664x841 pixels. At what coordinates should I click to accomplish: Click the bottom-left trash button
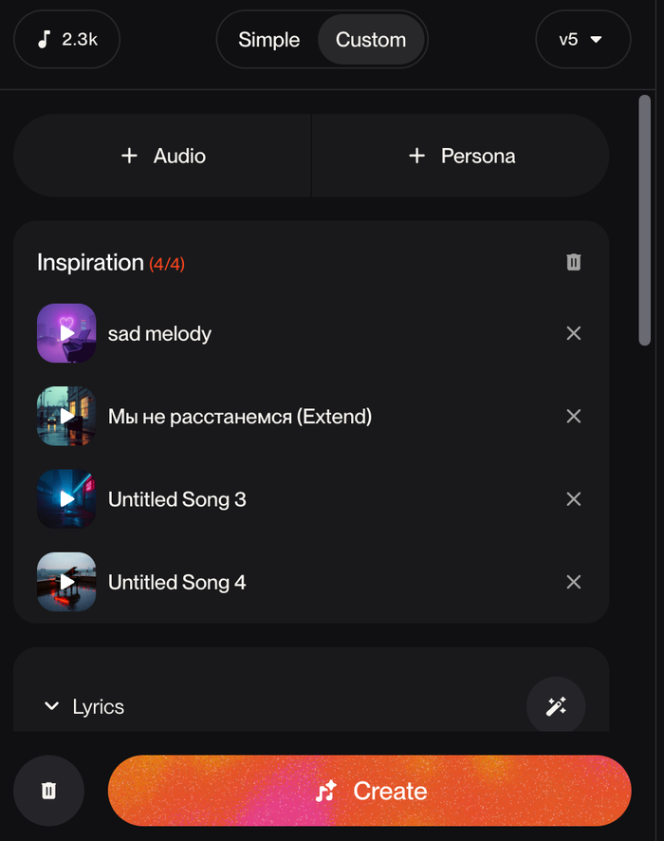pos(49,791)
